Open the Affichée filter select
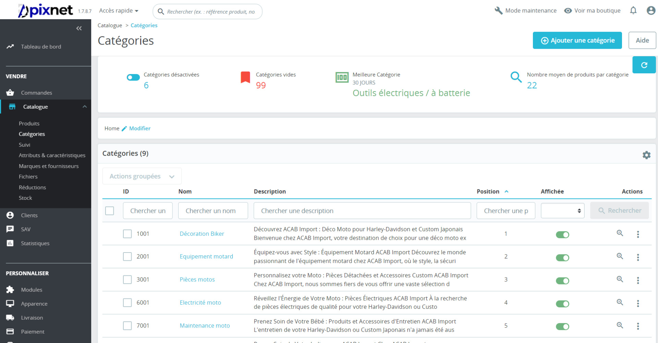The image size is (658, 343). 562,211
